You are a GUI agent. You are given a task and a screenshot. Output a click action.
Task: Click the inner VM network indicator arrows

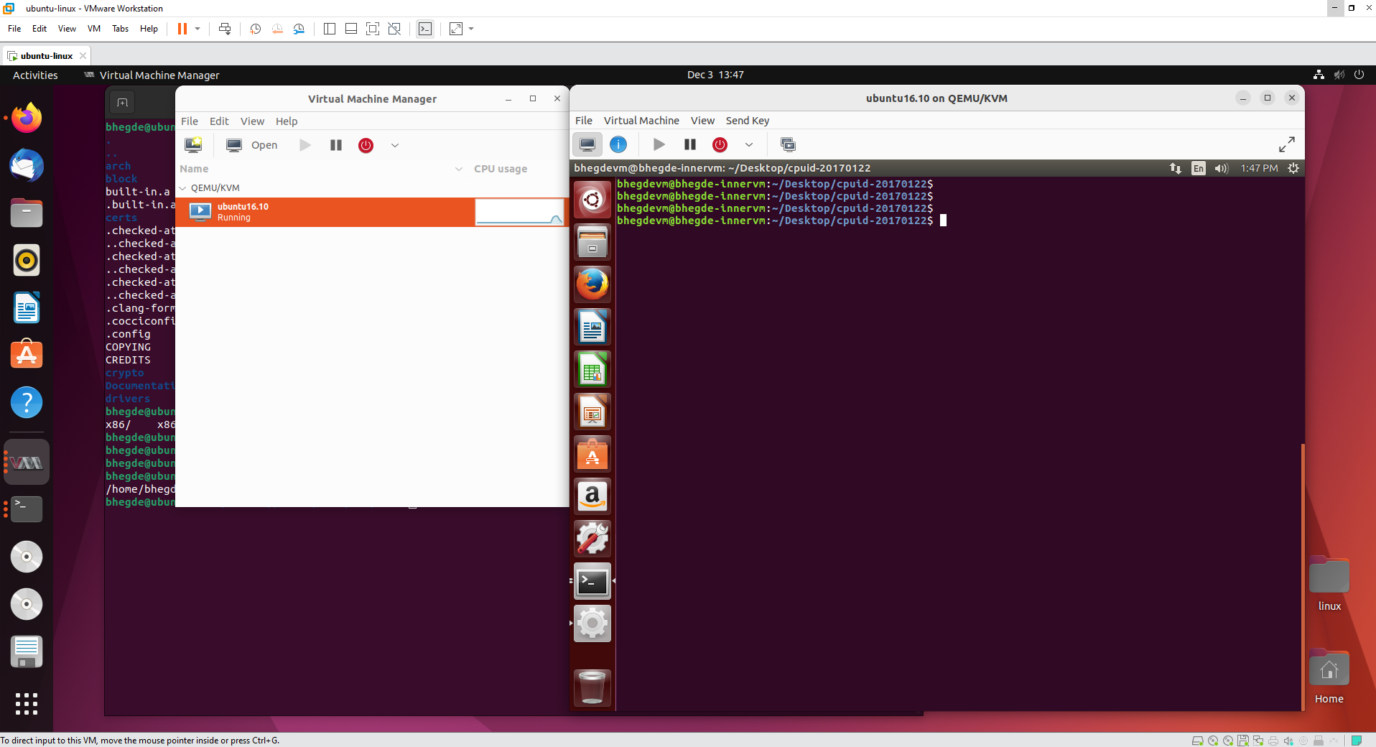[x=1176, y=168]
